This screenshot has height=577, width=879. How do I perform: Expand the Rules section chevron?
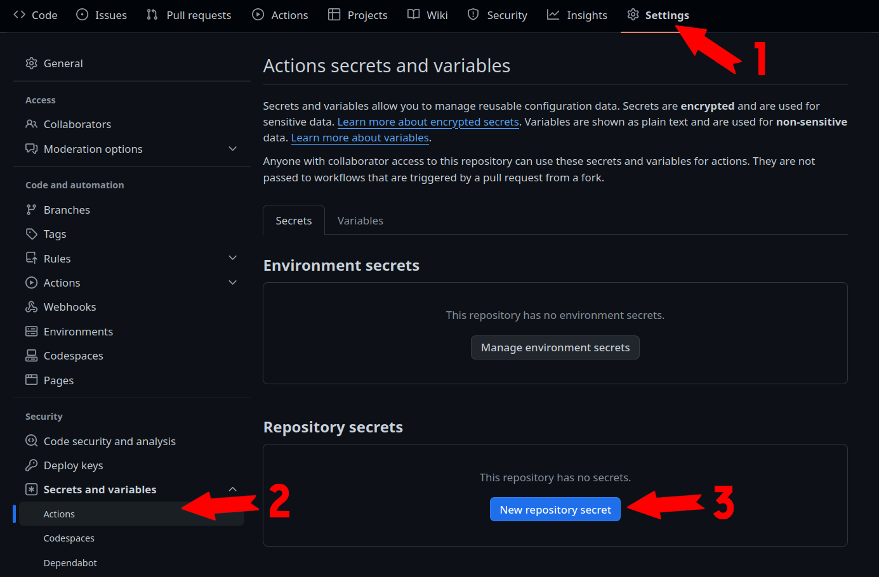[232, 258]
